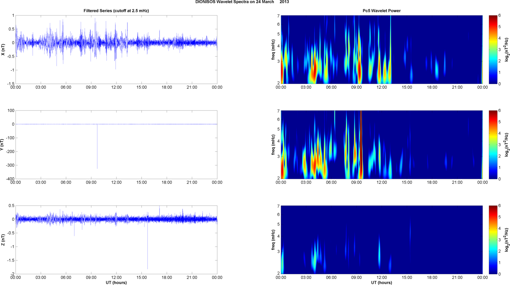Open the X component wavelet power spectrogram
Screen dimensions: 510x285
pos(382,49)
